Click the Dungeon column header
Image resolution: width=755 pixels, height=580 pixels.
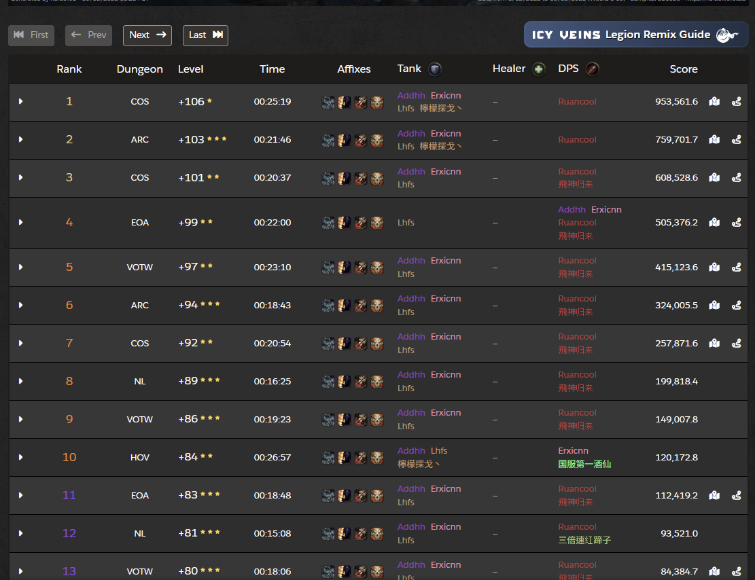point(139,69)
